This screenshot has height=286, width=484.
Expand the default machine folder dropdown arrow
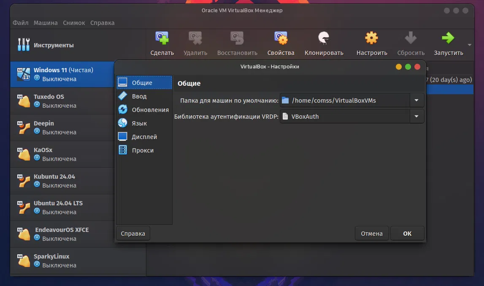tap(416, 100)
